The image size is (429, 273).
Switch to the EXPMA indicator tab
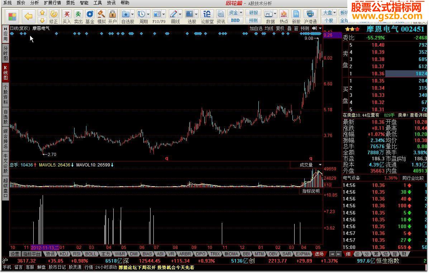click(303, 254)
